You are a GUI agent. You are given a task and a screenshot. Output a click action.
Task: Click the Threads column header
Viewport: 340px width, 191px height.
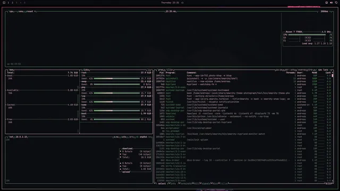[x=291, y=73]
